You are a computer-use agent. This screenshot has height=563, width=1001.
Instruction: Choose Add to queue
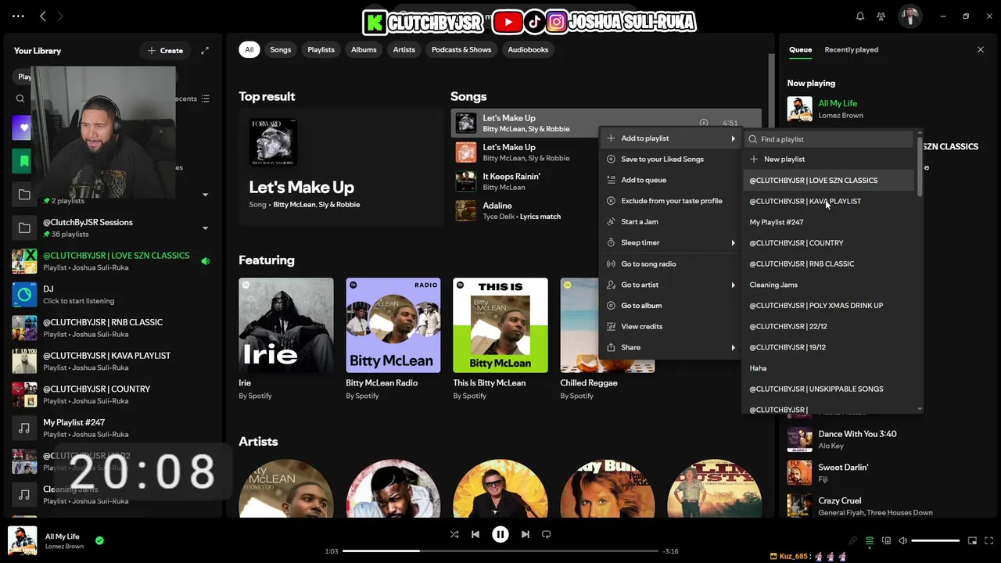[x=670, y=180]
